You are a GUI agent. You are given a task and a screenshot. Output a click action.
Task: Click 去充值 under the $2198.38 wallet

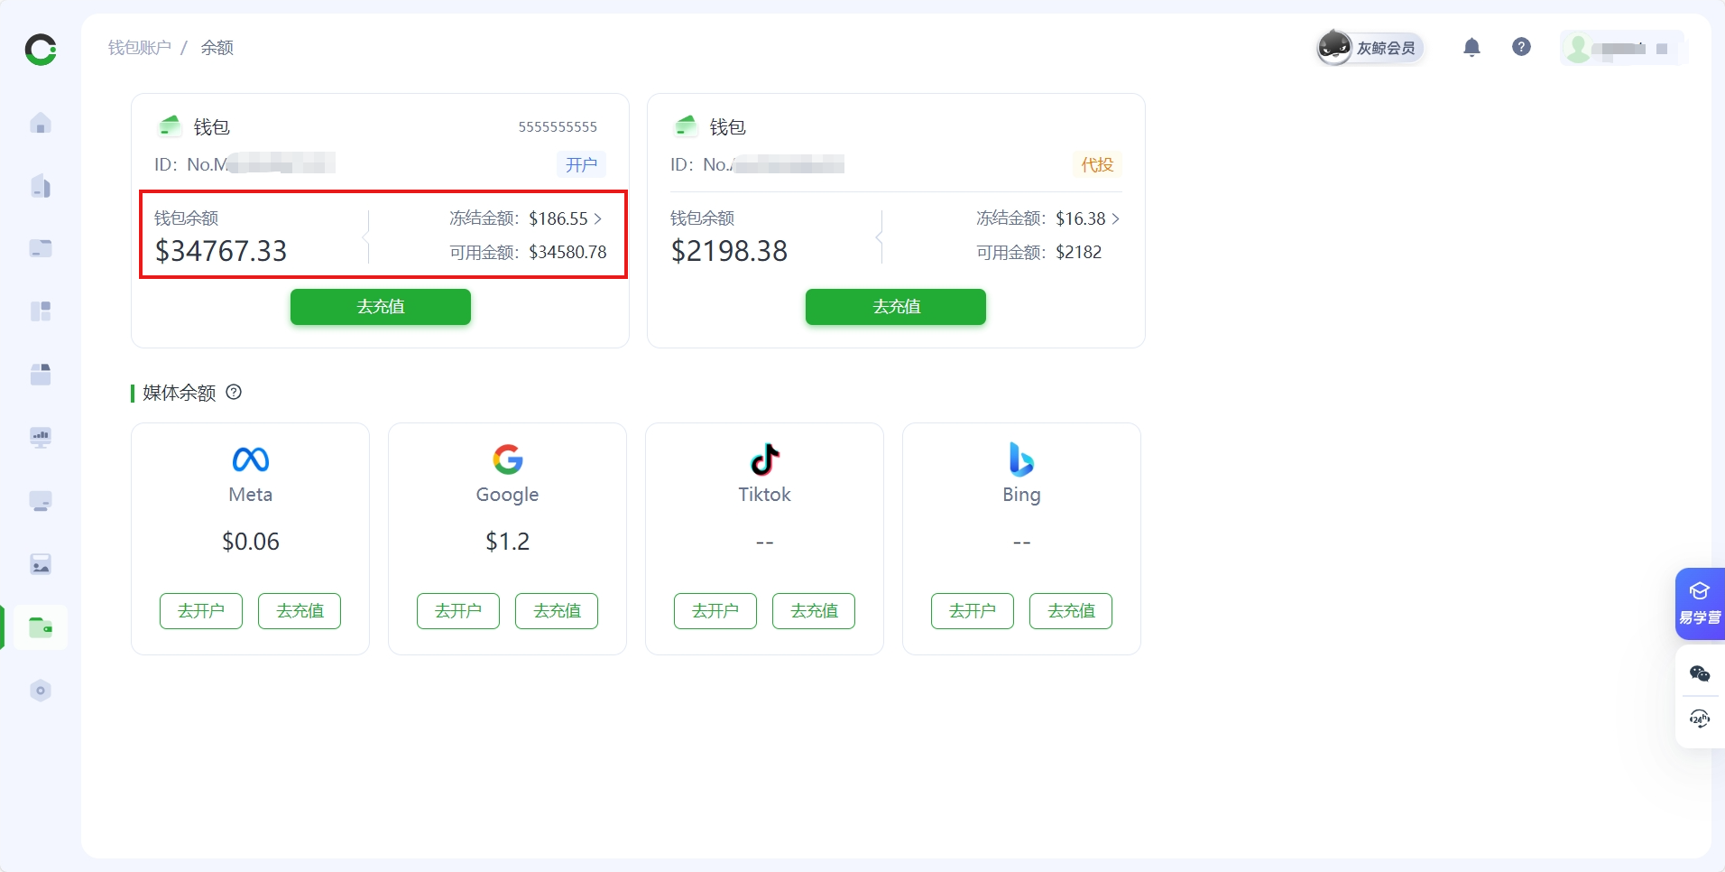coord(895,307)
